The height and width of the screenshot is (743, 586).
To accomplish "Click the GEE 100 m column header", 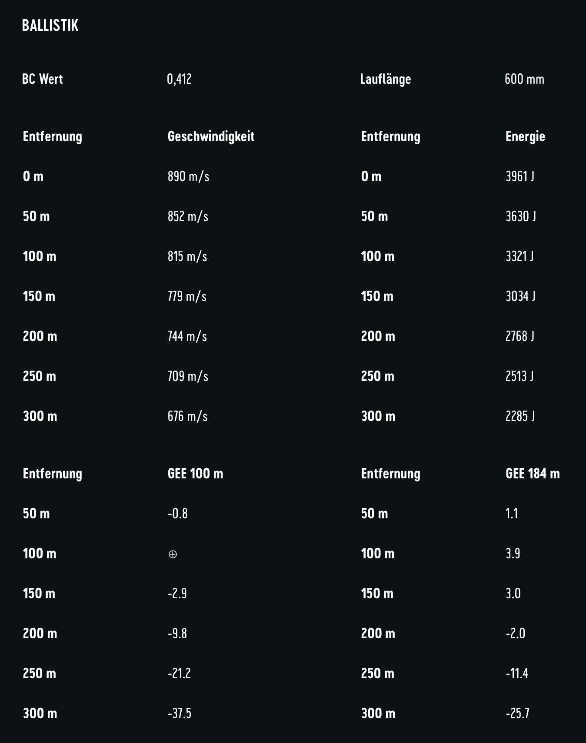I will click(195, 474).
